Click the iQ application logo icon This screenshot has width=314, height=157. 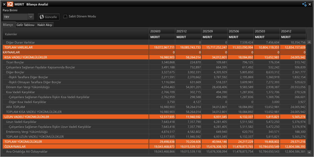[x=10, y=4]
